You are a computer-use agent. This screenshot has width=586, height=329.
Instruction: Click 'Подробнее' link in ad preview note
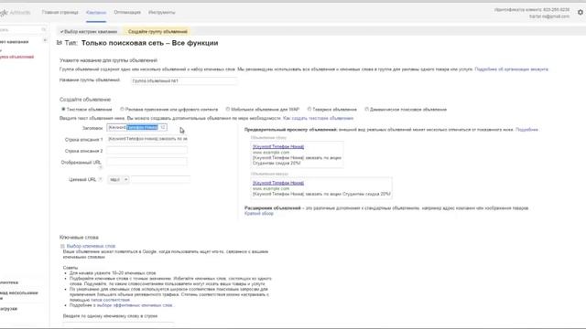tap(526, 130)
